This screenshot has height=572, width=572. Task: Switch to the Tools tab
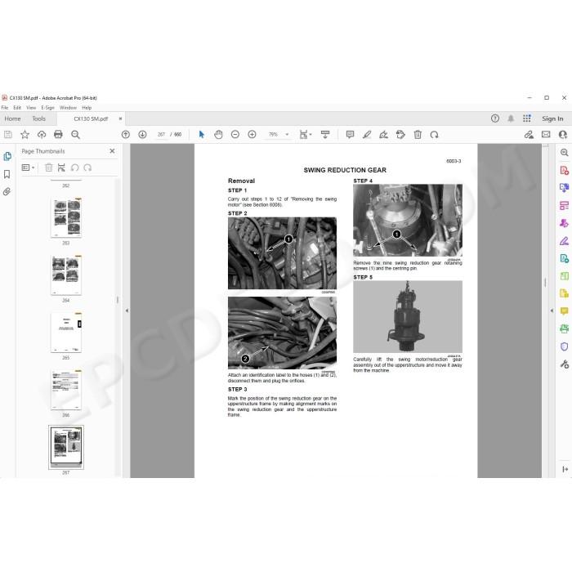38,119
